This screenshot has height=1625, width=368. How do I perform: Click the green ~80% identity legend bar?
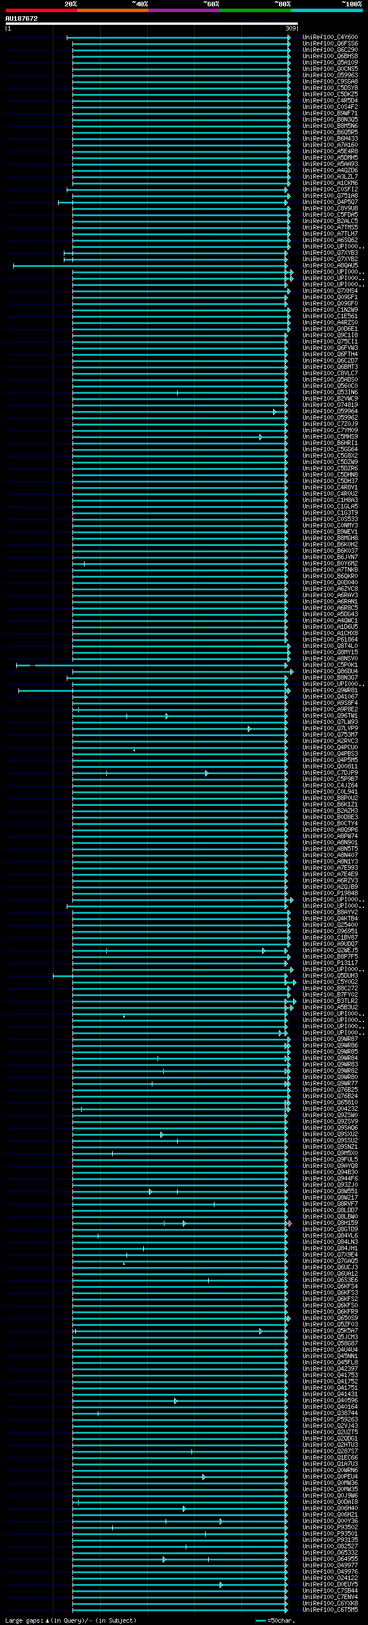(x=255, y=10)
